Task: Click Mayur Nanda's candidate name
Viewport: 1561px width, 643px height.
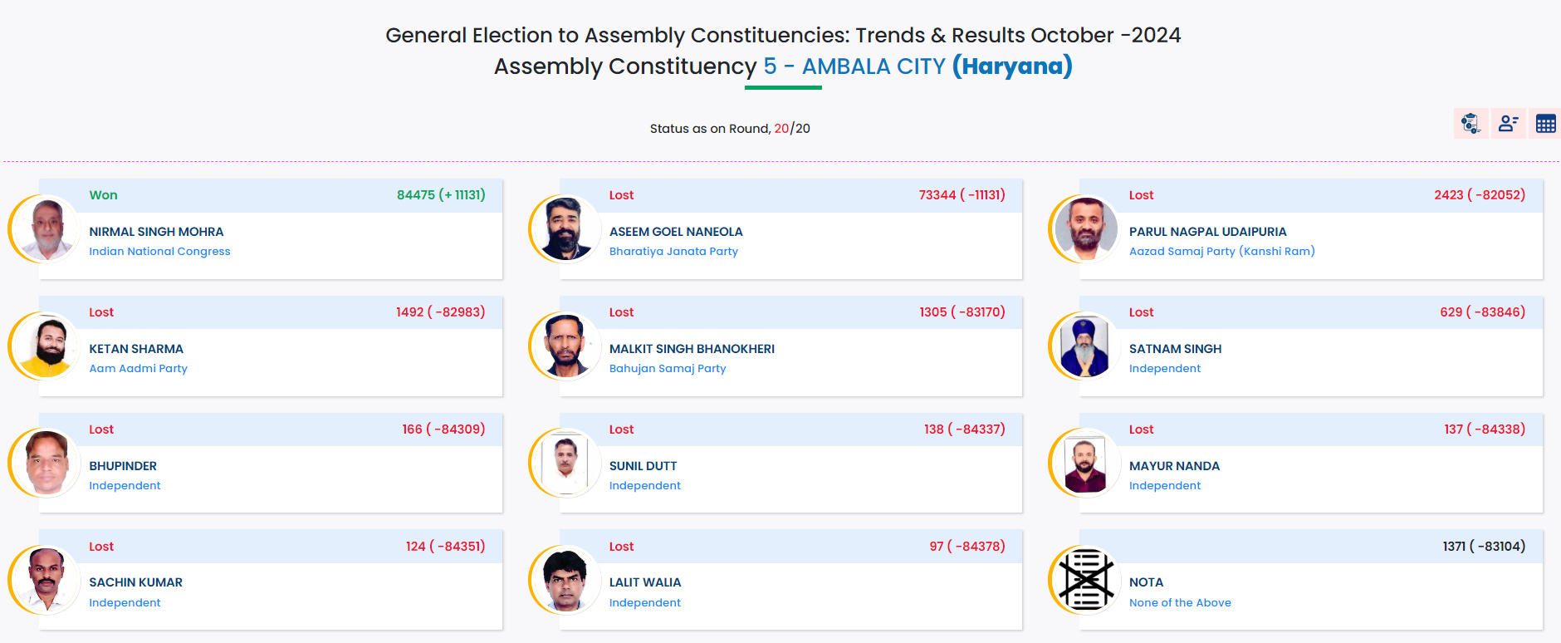Action: 1174,466
